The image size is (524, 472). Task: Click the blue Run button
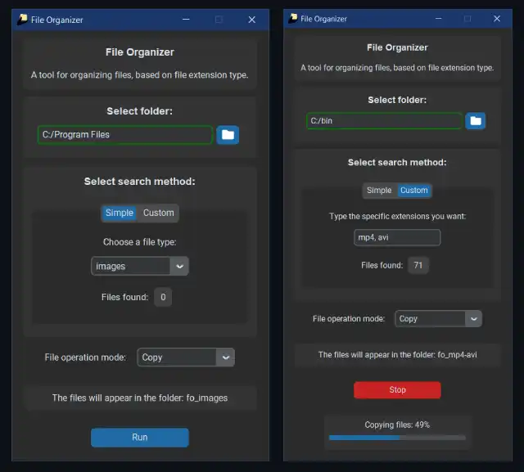coord(140,438)
